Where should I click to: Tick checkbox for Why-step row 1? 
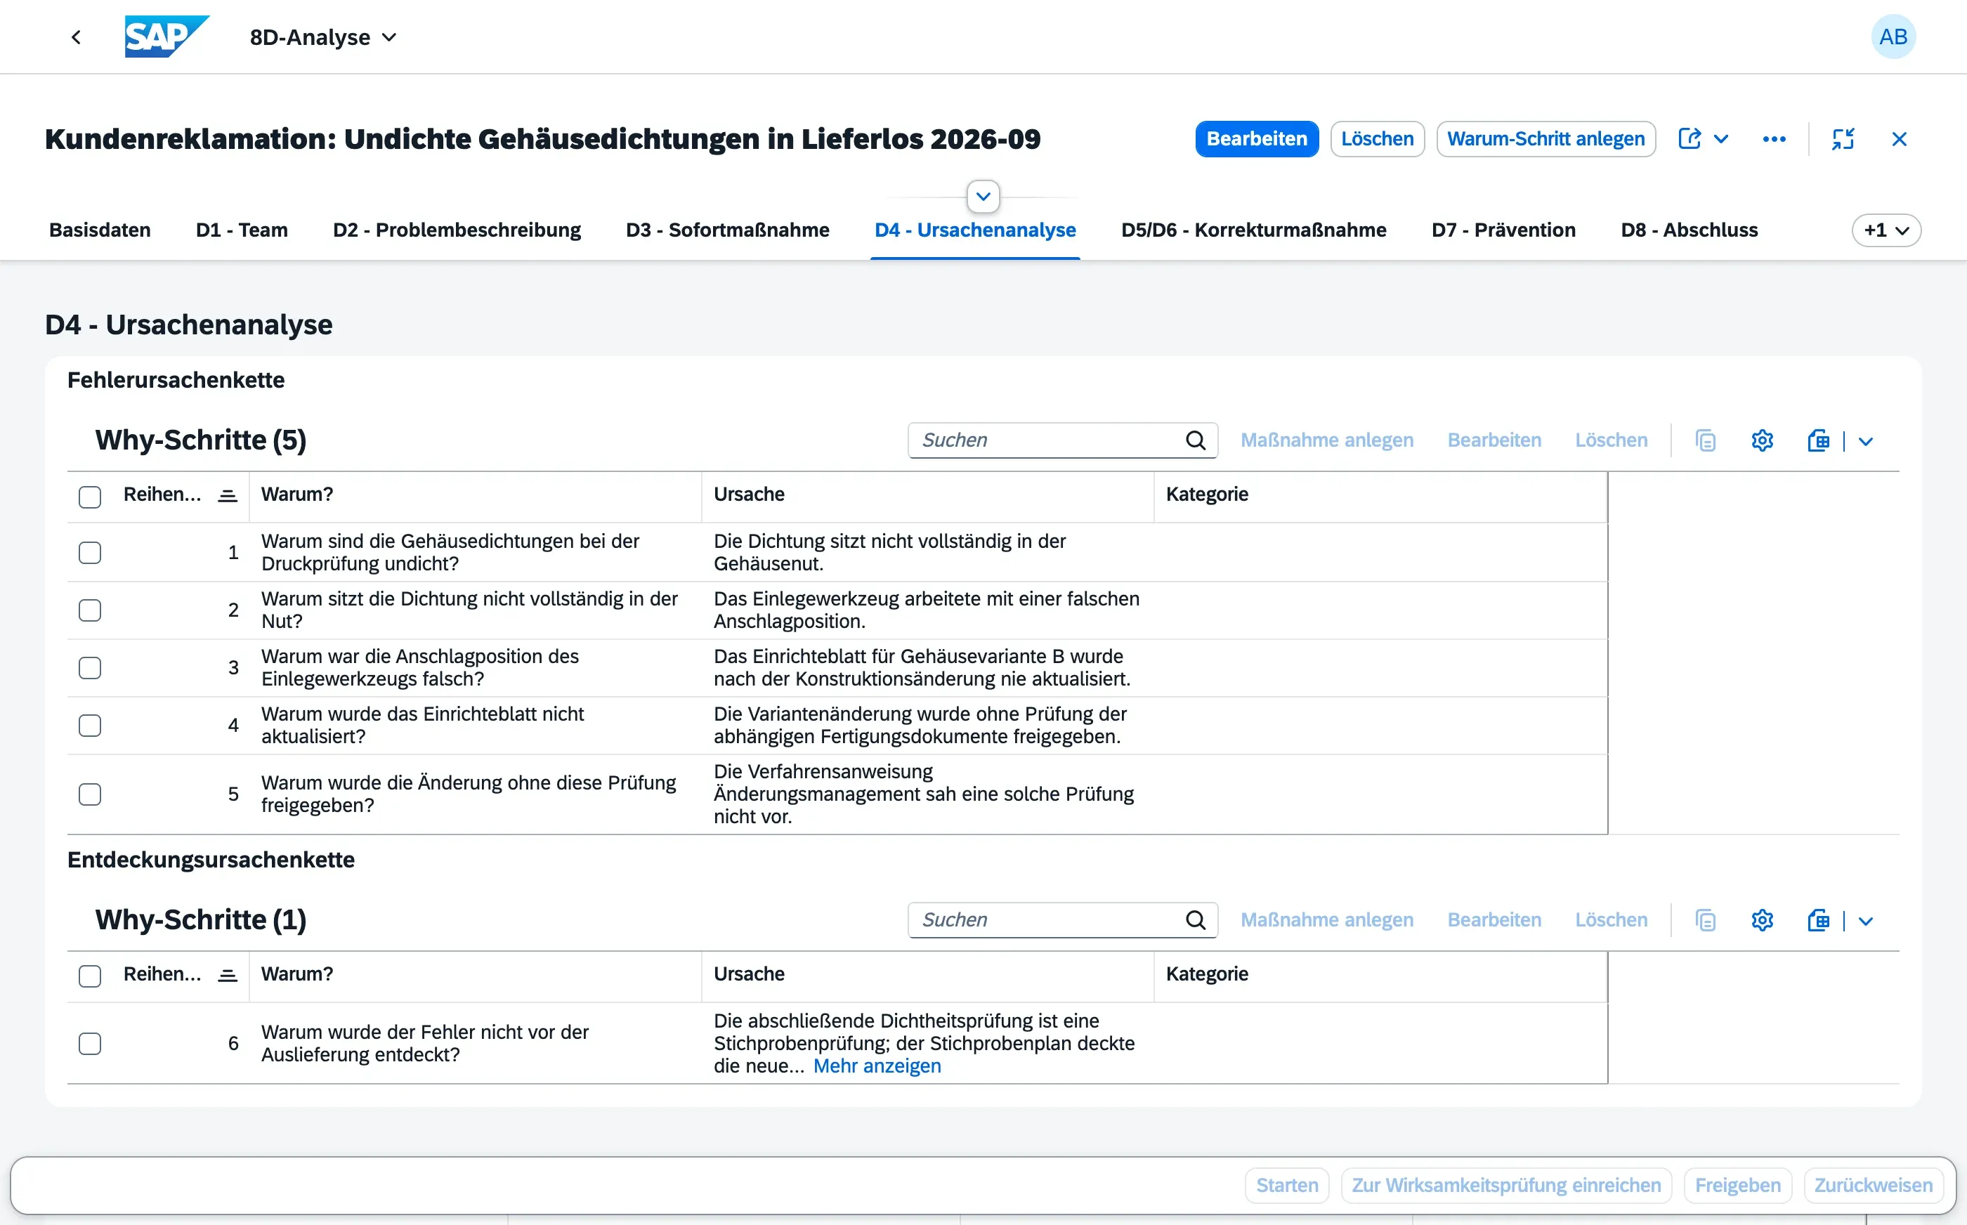click(90, 553)
